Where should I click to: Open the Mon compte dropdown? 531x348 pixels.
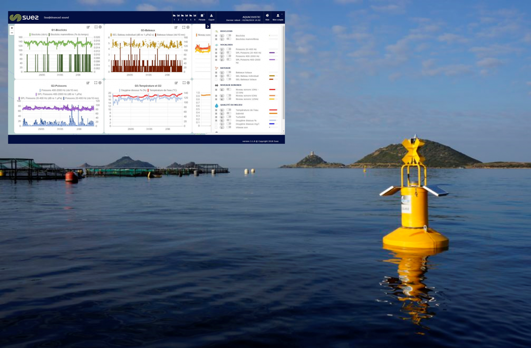[x=278, y=16]
